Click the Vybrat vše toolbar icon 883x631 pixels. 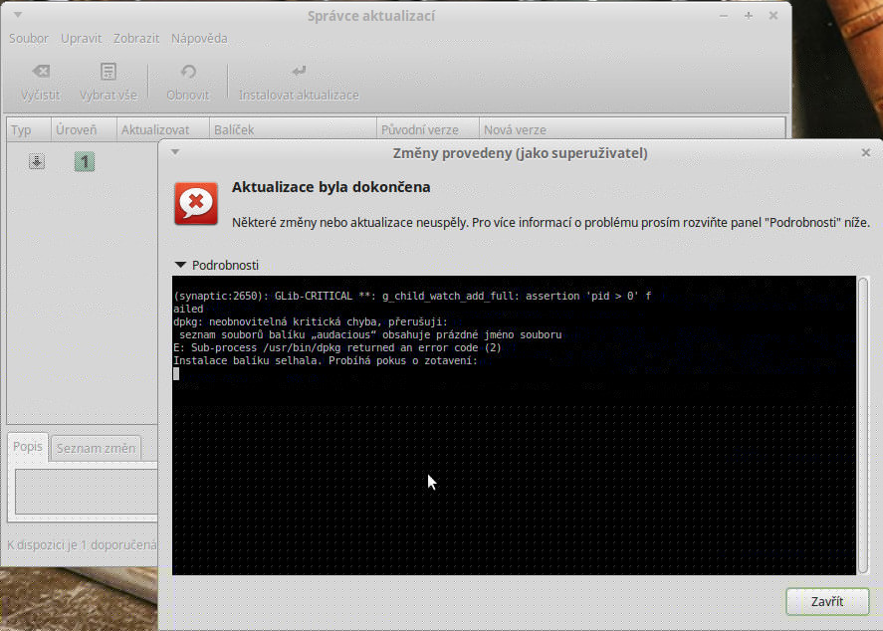tap(109, 72)
